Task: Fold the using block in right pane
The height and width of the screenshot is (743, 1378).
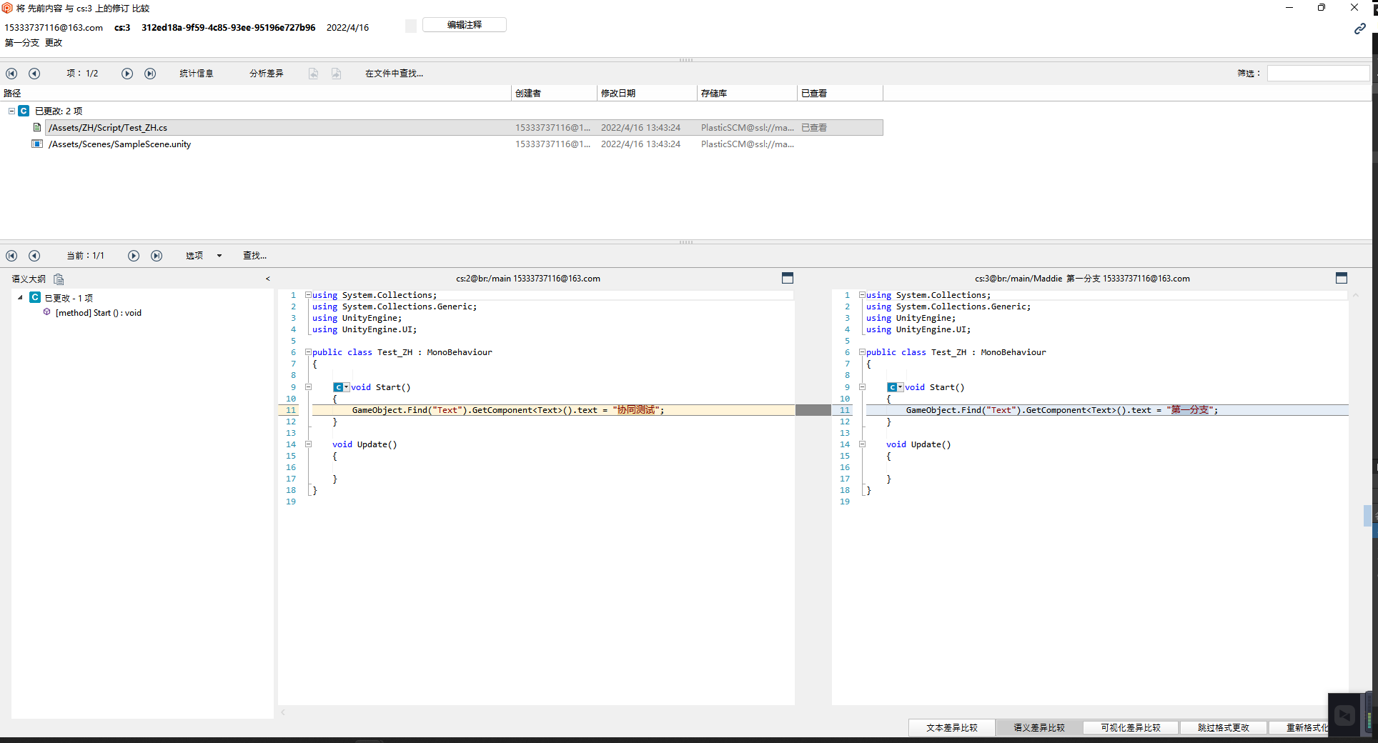Action: point(862,294)
